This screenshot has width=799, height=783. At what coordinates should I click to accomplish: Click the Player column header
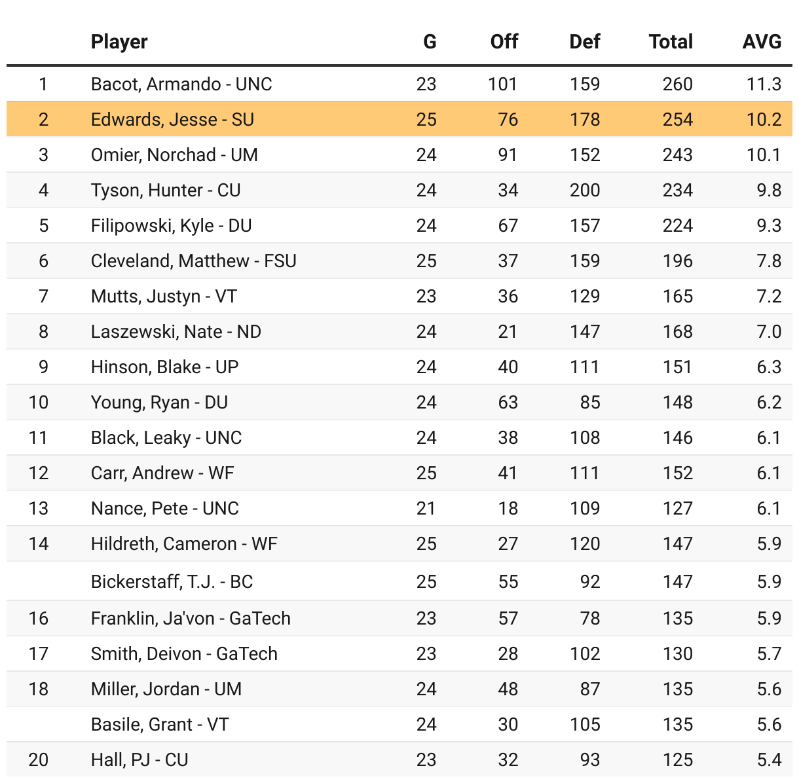coord(119,42)
